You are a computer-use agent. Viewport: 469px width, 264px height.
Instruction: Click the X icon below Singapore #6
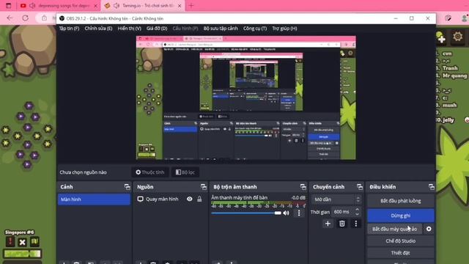[22, 242]
